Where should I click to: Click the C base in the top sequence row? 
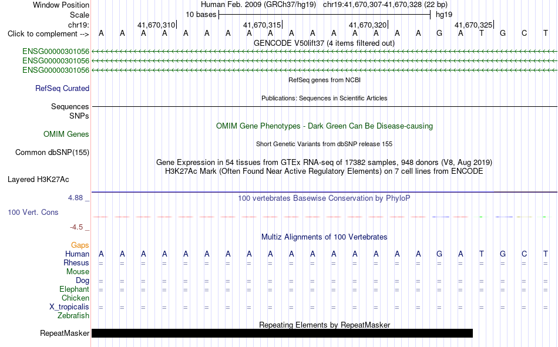(524, 33)
